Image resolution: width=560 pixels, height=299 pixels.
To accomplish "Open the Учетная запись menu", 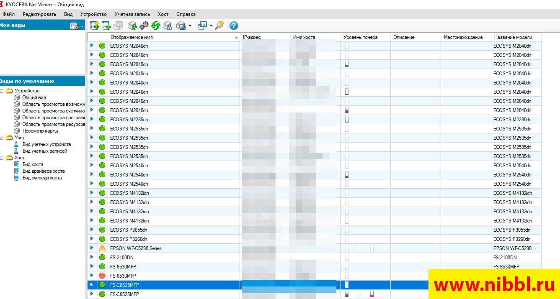I will 132,14.
